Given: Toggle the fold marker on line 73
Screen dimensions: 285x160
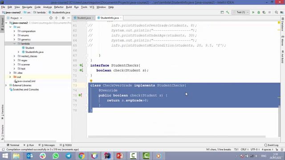Looking at the screenshot, I should point(87,85).
